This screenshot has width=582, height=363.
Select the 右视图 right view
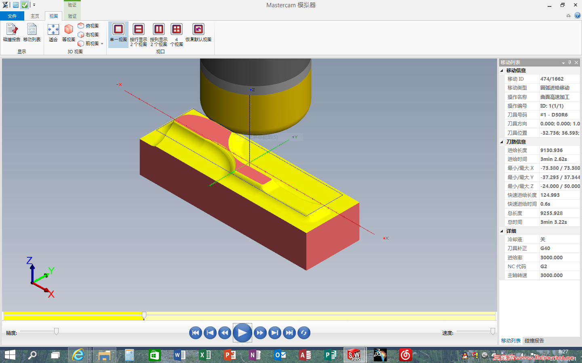click(89, 35)
